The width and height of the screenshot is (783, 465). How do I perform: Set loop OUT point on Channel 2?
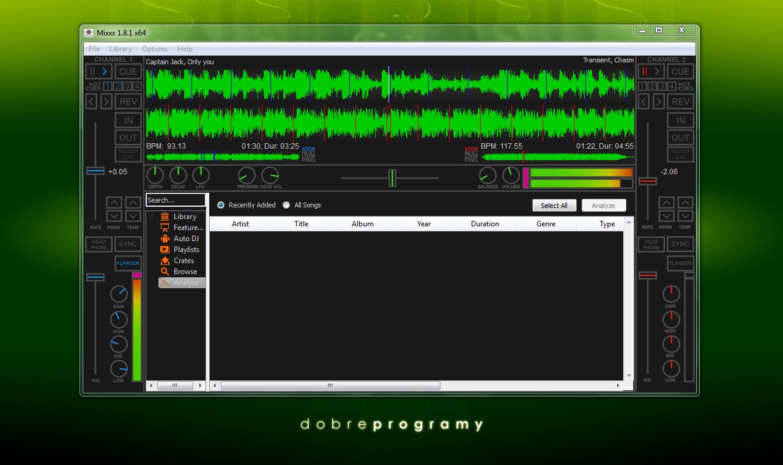[680, 138]
